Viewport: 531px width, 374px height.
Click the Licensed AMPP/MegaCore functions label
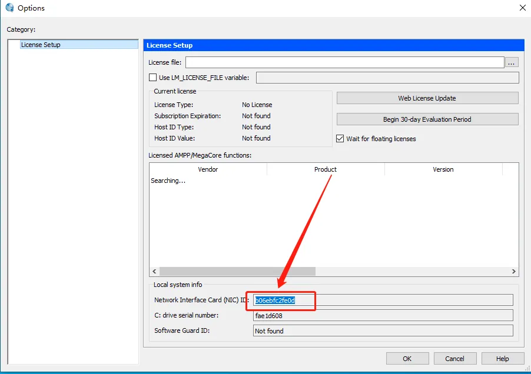(x=200, y=155)
